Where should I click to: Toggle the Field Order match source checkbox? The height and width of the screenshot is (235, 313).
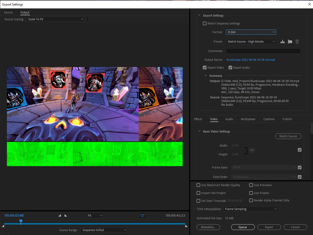[x=300, y=177]
